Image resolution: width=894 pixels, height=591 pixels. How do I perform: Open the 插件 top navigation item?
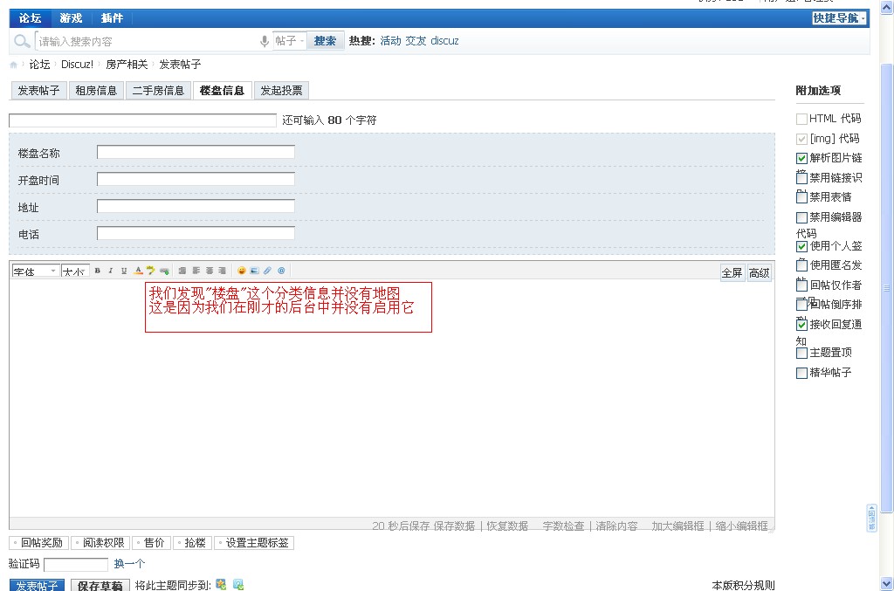(x=112, y=18)
